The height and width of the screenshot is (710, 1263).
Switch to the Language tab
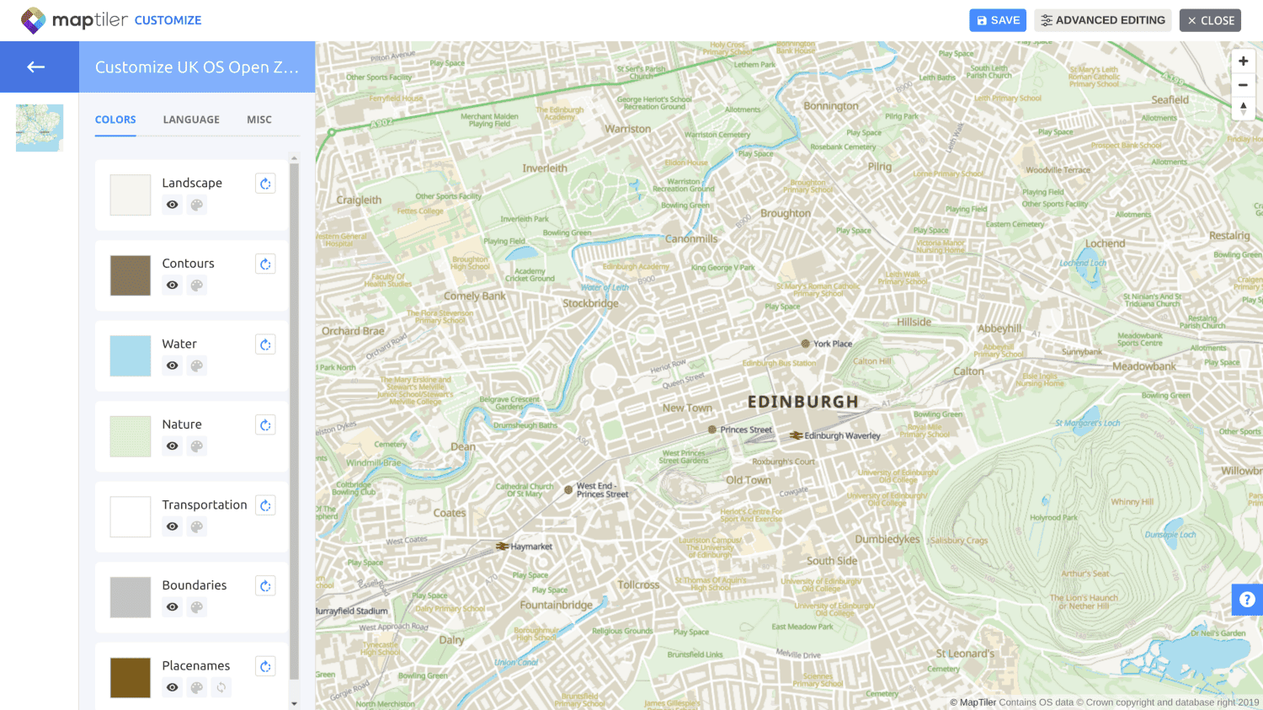pos(191,120)
